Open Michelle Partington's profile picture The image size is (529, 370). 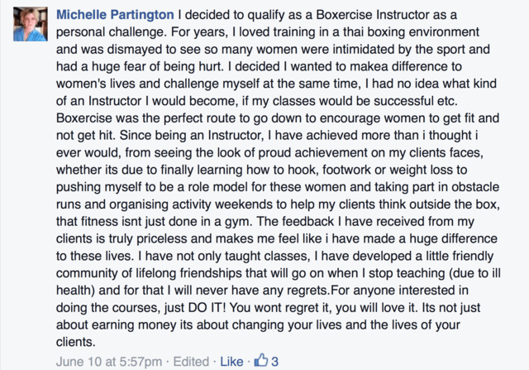tap(31, 24)
